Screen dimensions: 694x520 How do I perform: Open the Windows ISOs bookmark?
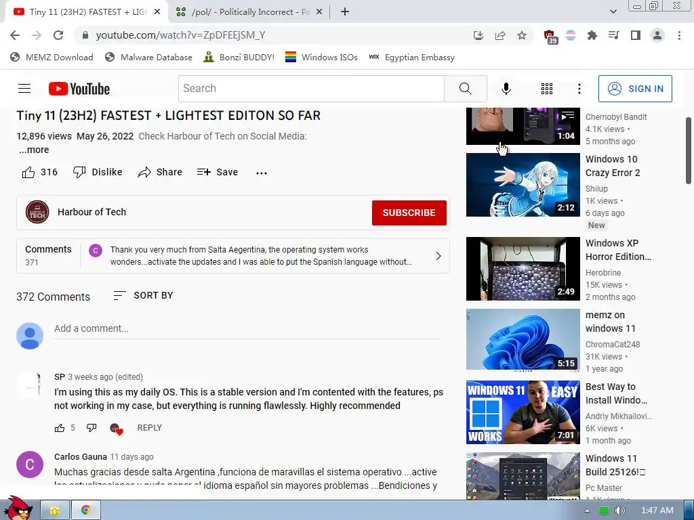[x=321, y=58]
